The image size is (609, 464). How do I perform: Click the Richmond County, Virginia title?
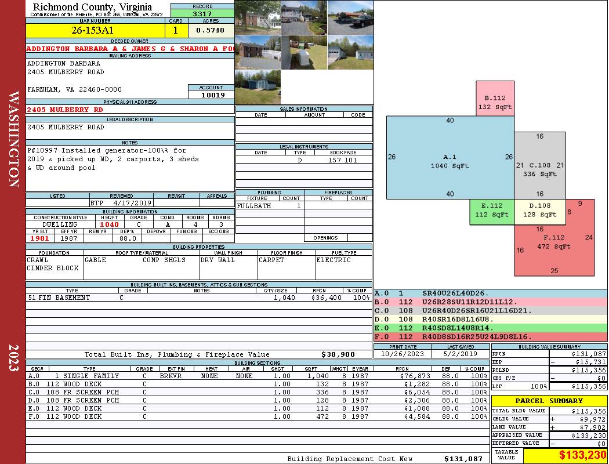point(92,6)
